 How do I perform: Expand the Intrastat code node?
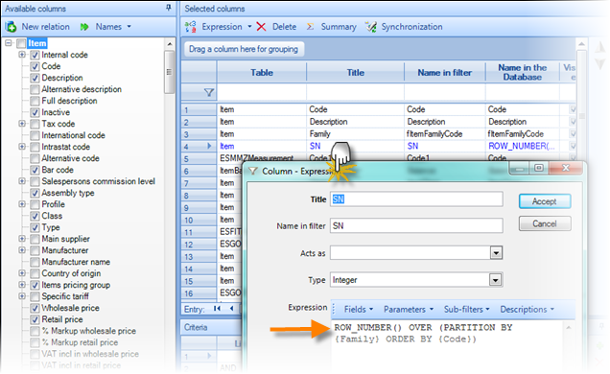(x=22, y=147)
